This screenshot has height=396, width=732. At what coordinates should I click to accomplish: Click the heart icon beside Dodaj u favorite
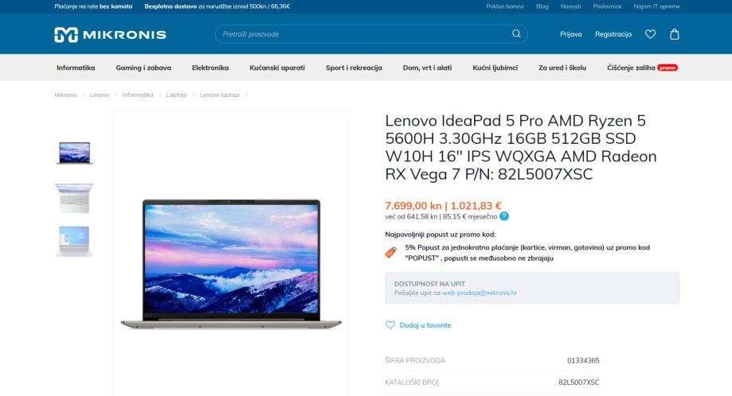pyautogui.click(x=390, y=324)
